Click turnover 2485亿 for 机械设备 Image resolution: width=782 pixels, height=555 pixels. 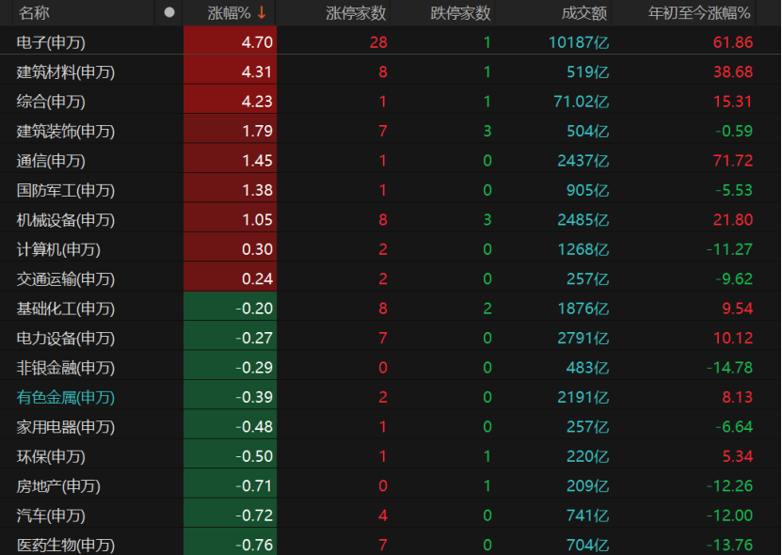coord(583,220)
